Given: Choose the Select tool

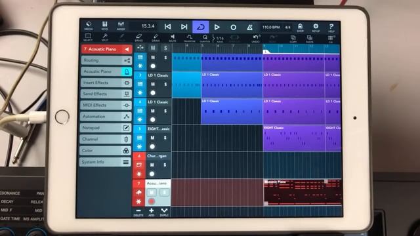Looking at the screenshot, I should [88, 37].
